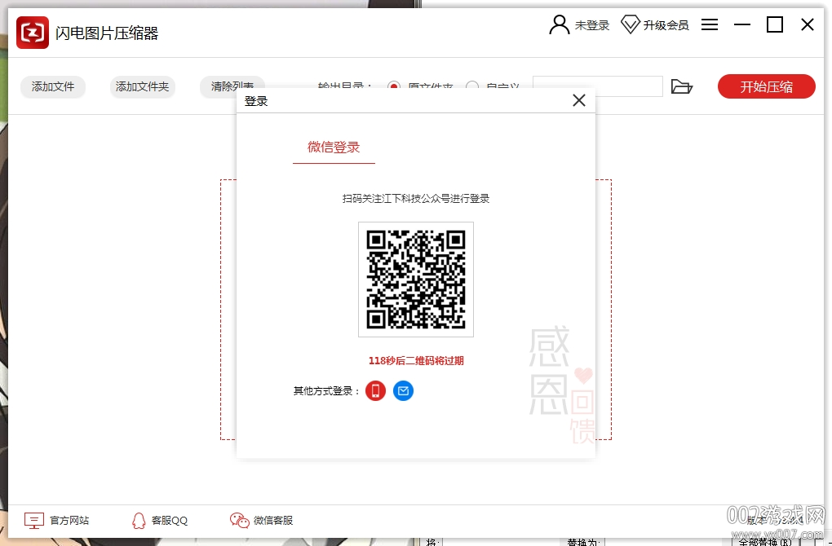Open the upgrade membership diamond icon
This screenshot has height=546, width=832.
(630, 25)
